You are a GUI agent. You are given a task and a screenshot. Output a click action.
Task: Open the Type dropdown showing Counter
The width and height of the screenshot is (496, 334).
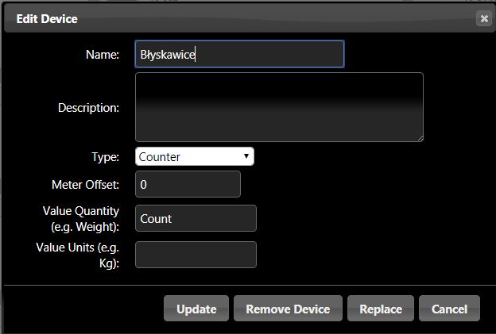coord(195,156)
